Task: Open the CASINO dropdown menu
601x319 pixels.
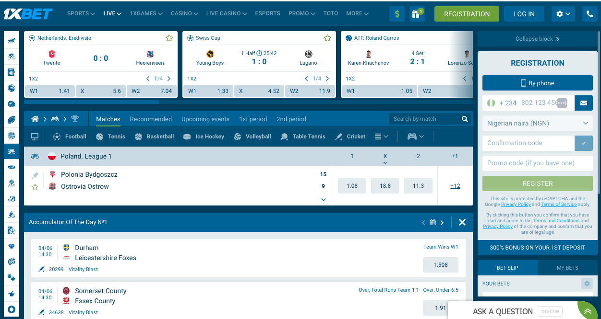Action: tap(184, 13)
